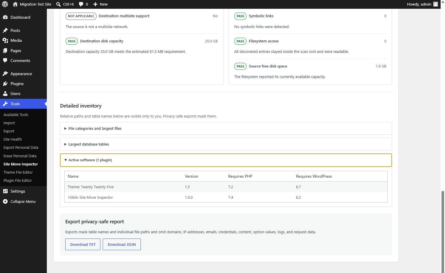Click PASS badge for Filesystem access
Viewport: 445px width, 273px height.
point(240,41)
